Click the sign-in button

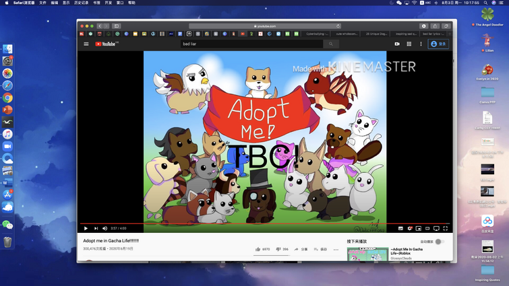click(438, 44)
